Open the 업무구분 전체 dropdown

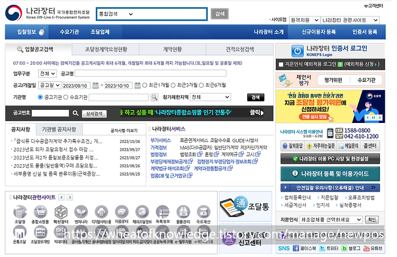tap(47, 74)
